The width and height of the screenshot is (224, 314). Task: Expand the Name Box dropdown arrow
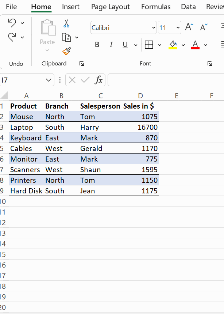click(x=49, y=80)
